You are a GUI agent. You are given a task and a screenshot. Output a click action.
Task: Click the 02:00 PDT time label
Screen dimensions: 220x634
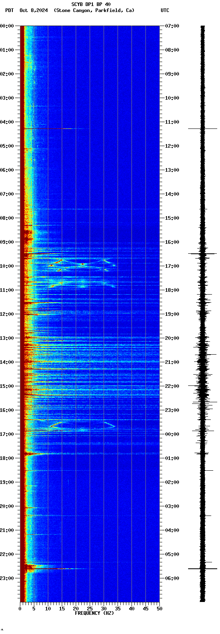pyautogui.click(x=7, y=74)
